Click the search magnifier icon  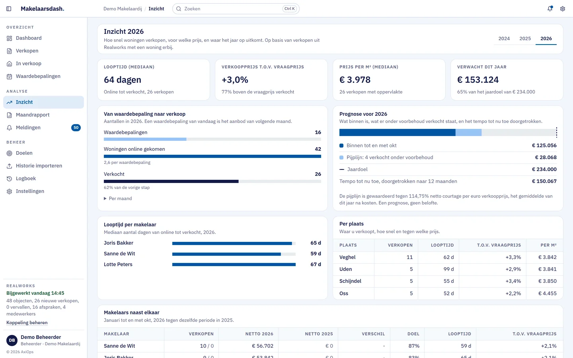(179, 9)
